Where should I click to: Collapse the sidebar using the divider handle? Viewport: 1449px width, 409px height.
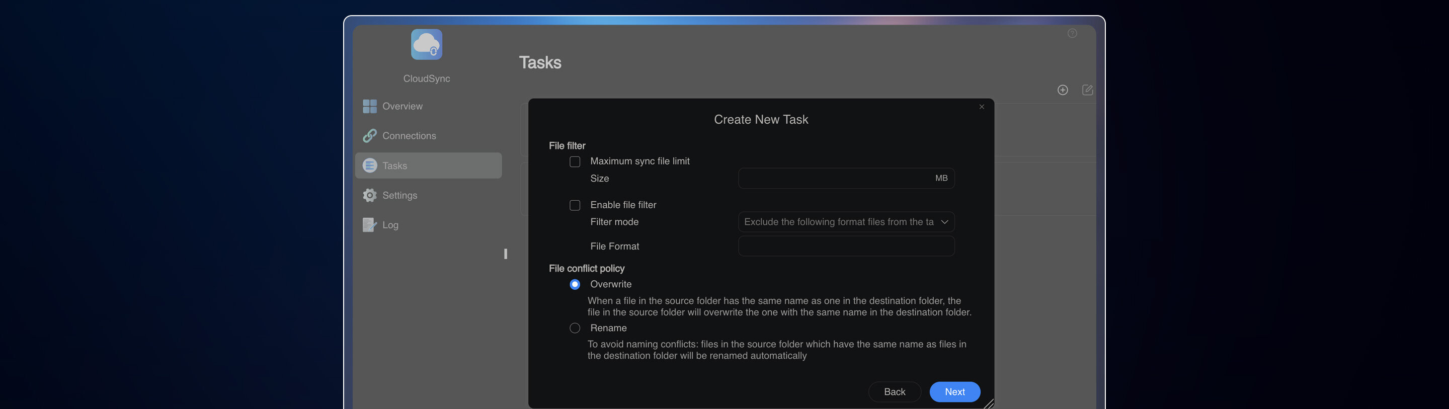click(506, 254)
